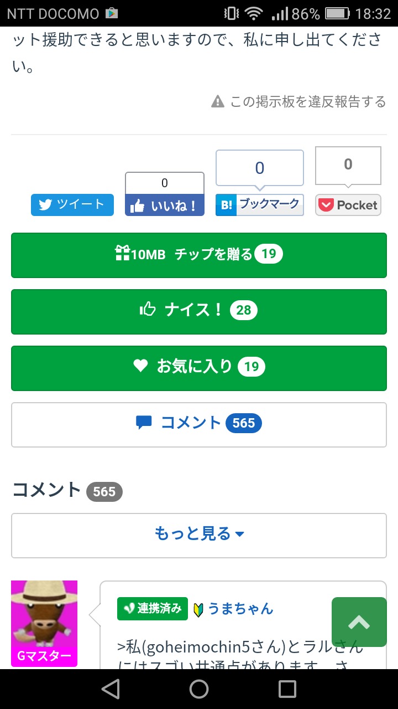The width and height of the screenshot is (398, 709).
Task: Tap the Gマスター avatar thumbnail
Action: (x=44, y=623)
